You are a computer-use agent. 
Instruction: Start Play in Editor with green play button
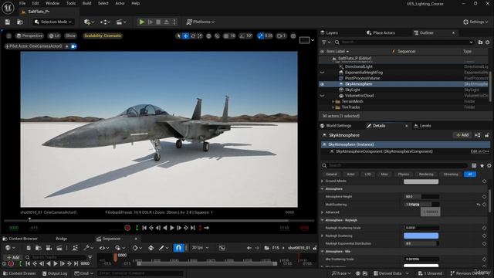(142, 22)
